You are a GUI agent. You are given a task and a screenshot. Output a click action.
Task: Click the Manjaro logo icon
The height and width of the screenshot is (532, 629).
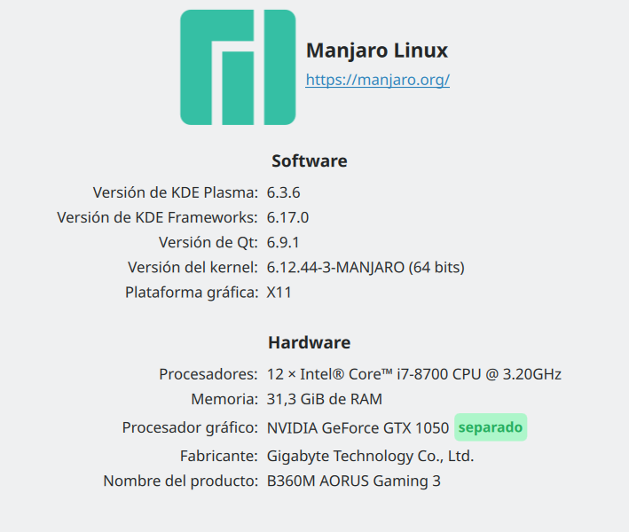click(238, 67)
